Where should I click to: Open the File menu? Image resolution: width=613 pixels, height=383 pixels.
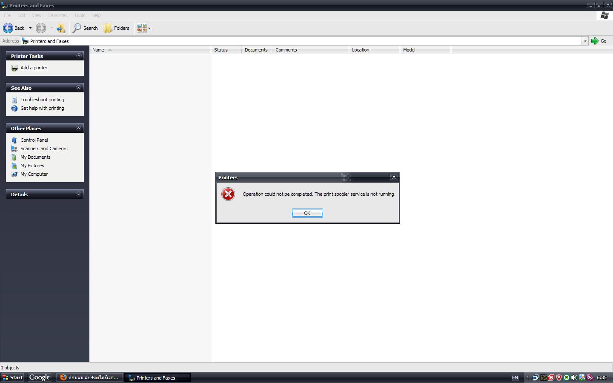(7, 15)
